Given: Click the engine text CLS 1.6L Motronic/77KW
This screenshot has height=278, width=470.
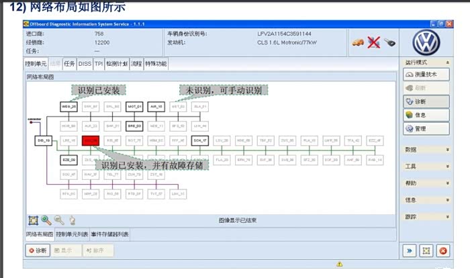Looking at the screenshot, I should pyautogui.click(x=287, y=42).
